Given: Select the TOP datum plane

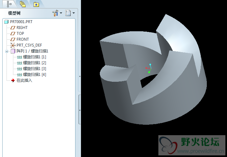Looking at the screenshot, I should pyautogui.click(x=20, y=34).
